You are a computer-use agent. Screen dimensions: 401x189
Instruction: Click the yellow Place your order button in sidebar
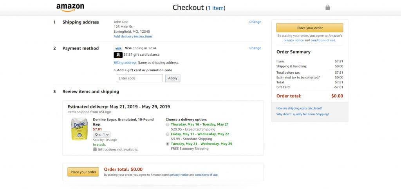click(x=309, y=28)
